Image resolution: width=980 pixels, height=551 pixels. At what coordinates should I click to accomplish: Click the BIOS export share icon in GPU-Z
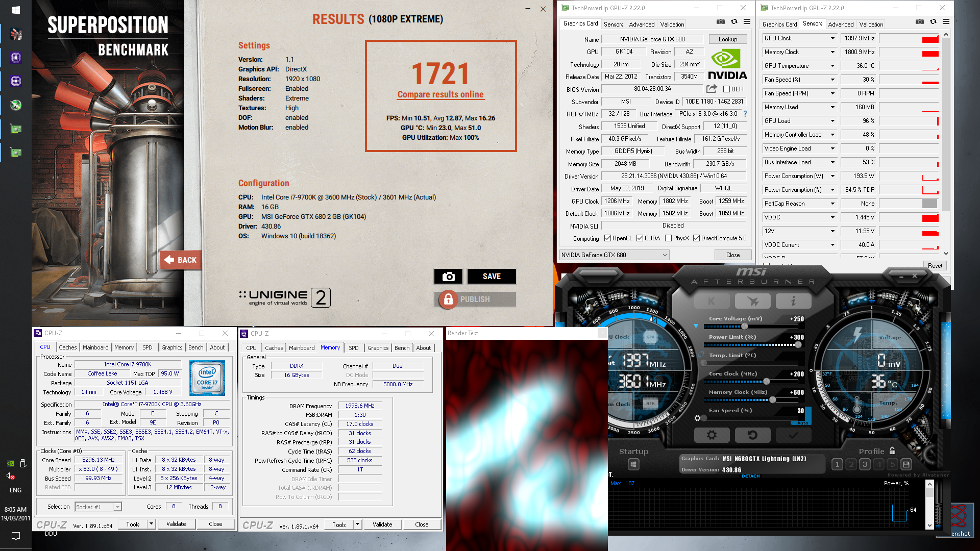[x=712, y=89]
